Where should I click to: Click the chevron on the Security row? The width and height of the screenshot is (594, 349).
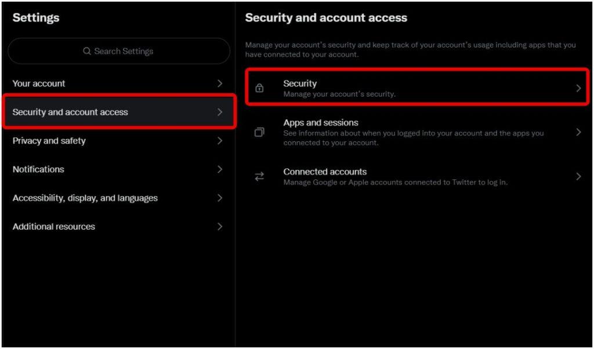point(578,89)
